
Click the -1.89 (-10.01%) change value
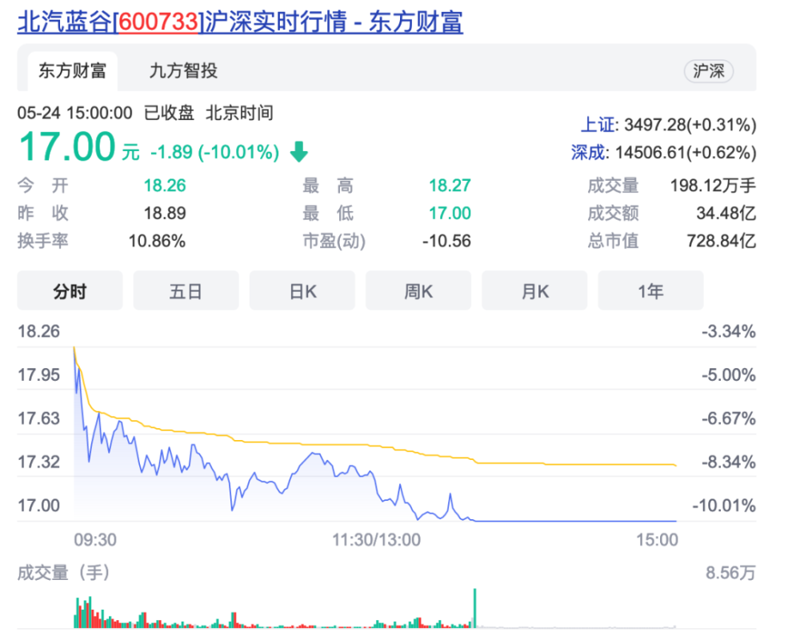click(214, 152)
